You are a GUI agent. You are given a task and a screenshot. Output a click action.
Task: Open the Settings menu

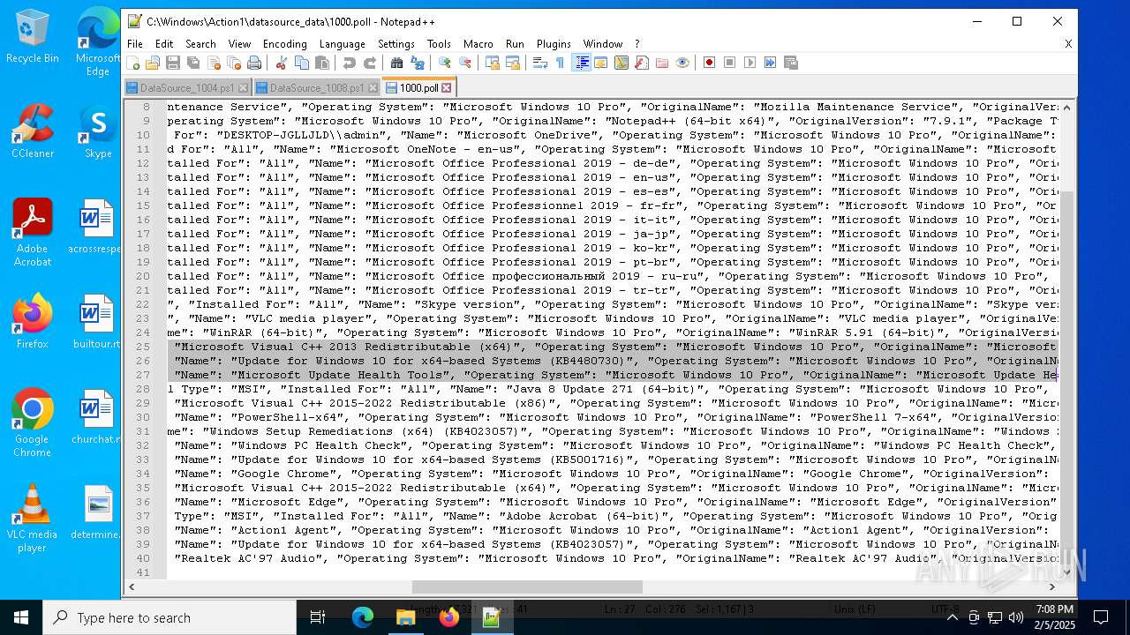[396, 43]
